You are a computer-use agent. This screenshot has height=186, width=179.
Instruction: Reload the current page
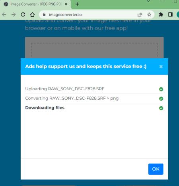tap(23, 14)
